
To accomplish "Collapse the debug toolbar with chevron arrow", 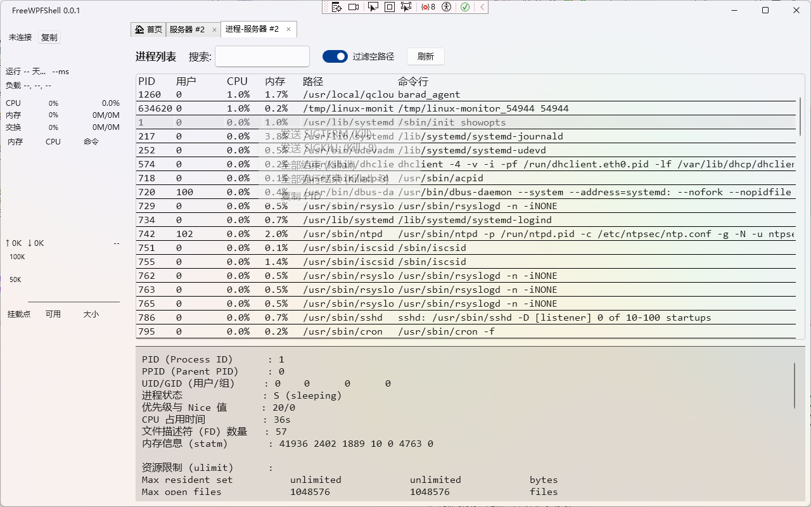I will tap(482, 7).
